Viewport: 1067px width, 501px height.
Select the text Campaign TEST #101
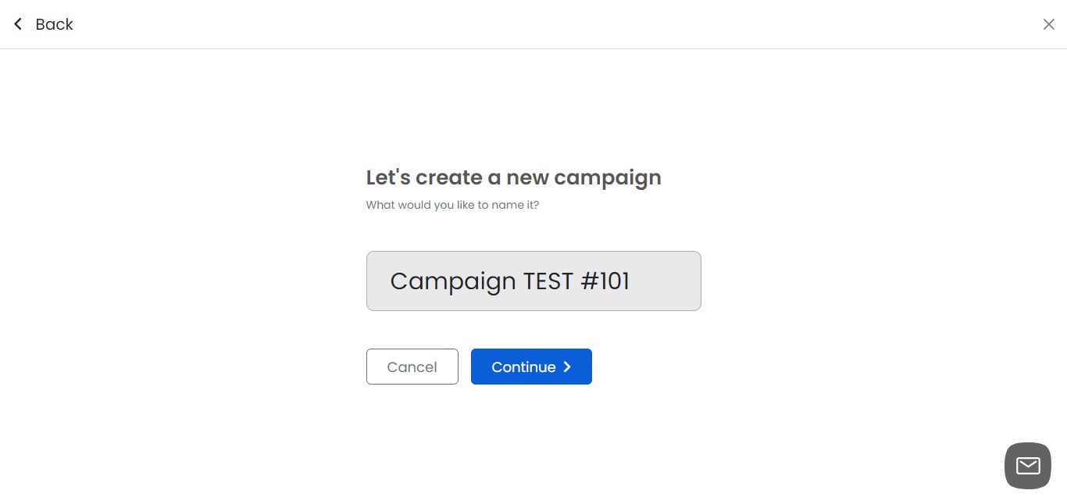click(x=509, y=281)
